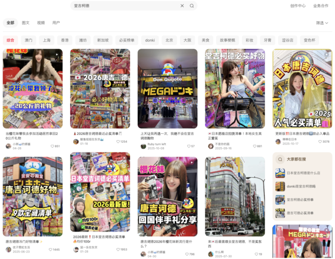Select the donki filter chip
The image size is (335, 259).
(x=150, y=40)
